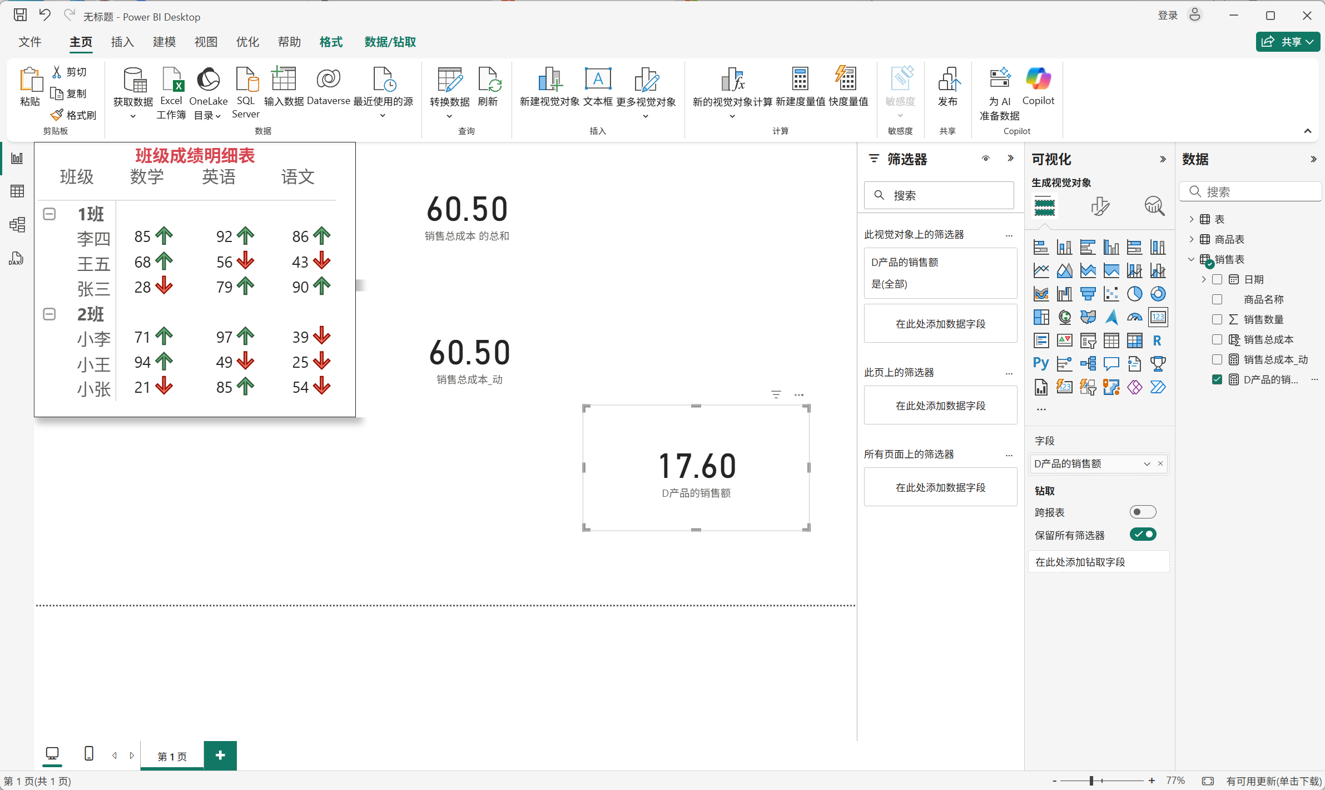Switch to the model view sidebar icon
Image resolution: width=1325 pixels, height=790 pixels.
coord(17,225)
